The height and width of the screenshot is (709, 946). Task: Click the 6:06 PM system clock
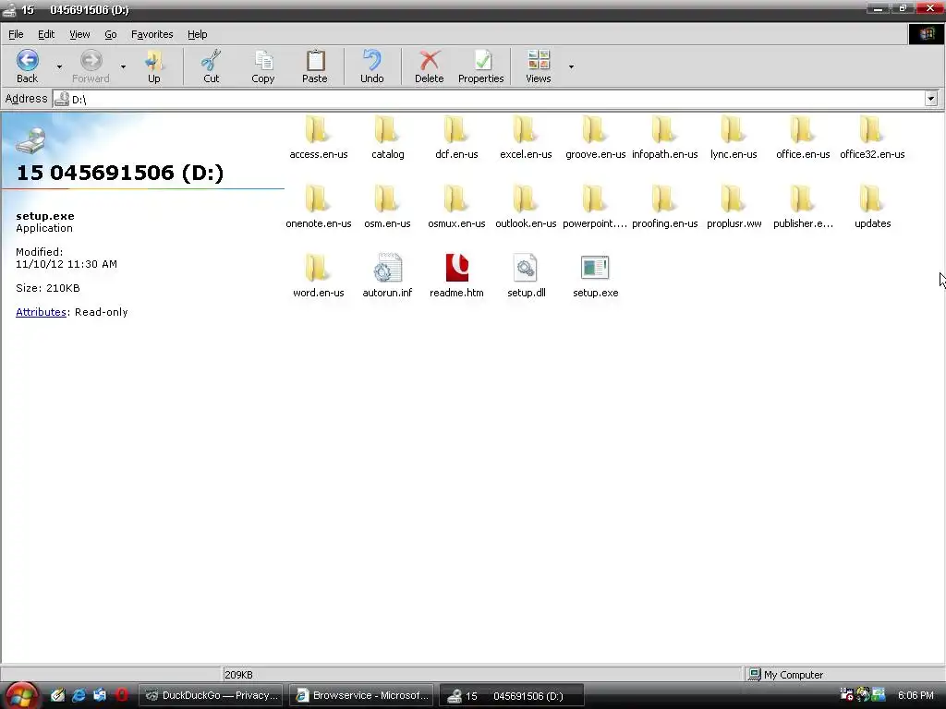[x=916, y=695]
